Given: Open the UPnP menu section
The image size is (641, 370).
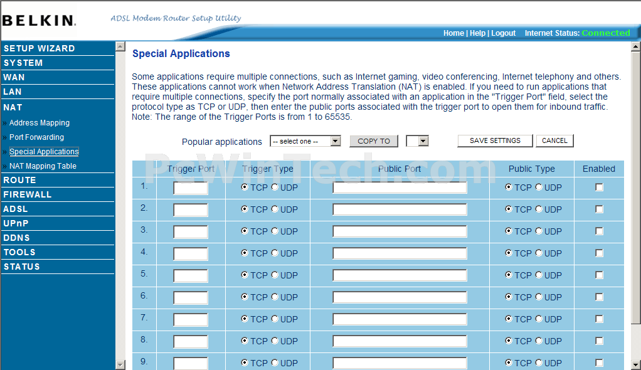Looking at the screenshot, I should pos(16,224).
